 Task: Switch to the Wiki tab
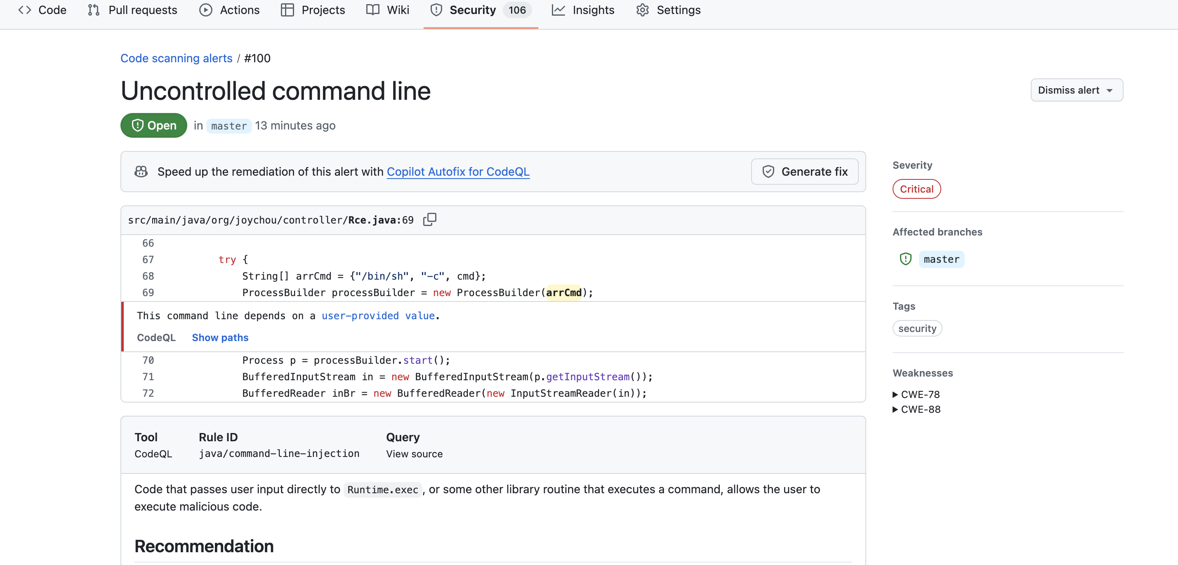point(388,10)
